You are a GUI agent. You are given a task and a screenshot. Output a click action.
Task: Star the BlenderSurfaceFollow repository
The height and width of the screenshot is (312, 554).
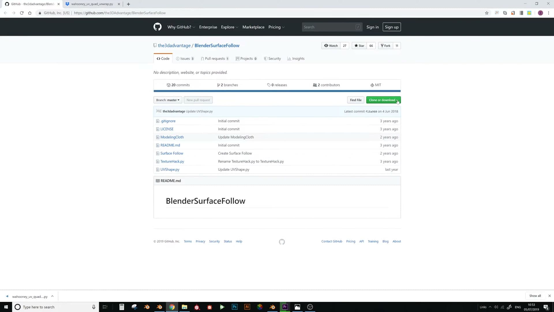(x=359, y=46)
